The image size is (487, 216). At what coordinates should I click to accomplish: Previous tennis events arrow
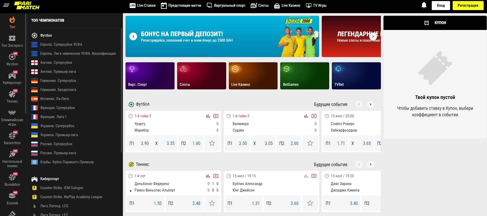click(x=359, y=164)
